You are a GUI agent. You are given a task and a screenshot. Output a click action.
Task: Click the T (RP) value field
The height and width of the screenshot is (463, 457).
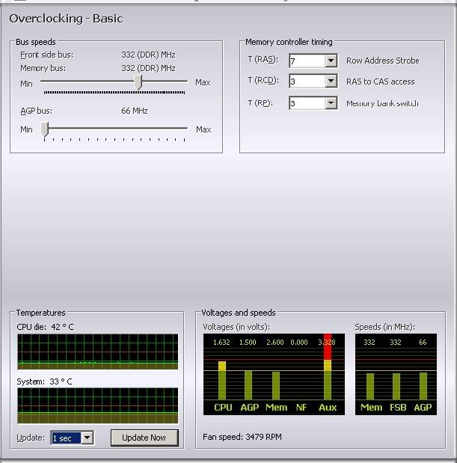pyautogui.click(x=307, y=103)
